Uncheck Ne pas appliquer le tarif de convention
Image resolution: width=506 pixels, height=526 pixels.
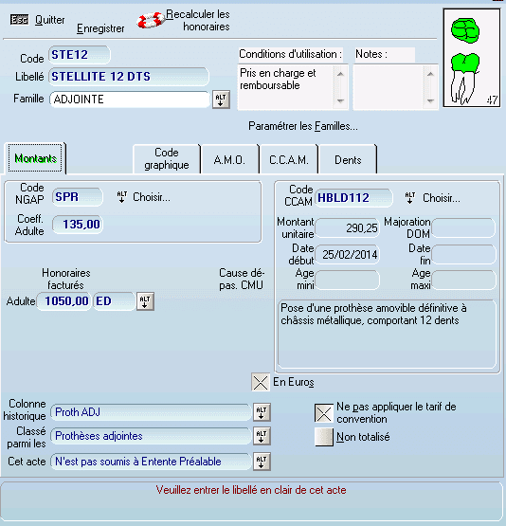point(324,413)
